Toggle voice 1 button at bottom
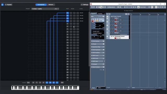This screenshot has width=167, height=94. tap(57, 83)
